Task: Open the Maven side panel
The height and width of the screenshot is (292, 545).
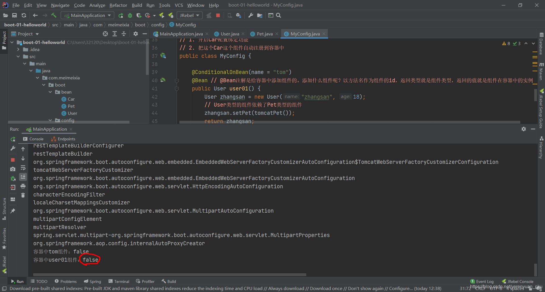Action: pos(541,71)
